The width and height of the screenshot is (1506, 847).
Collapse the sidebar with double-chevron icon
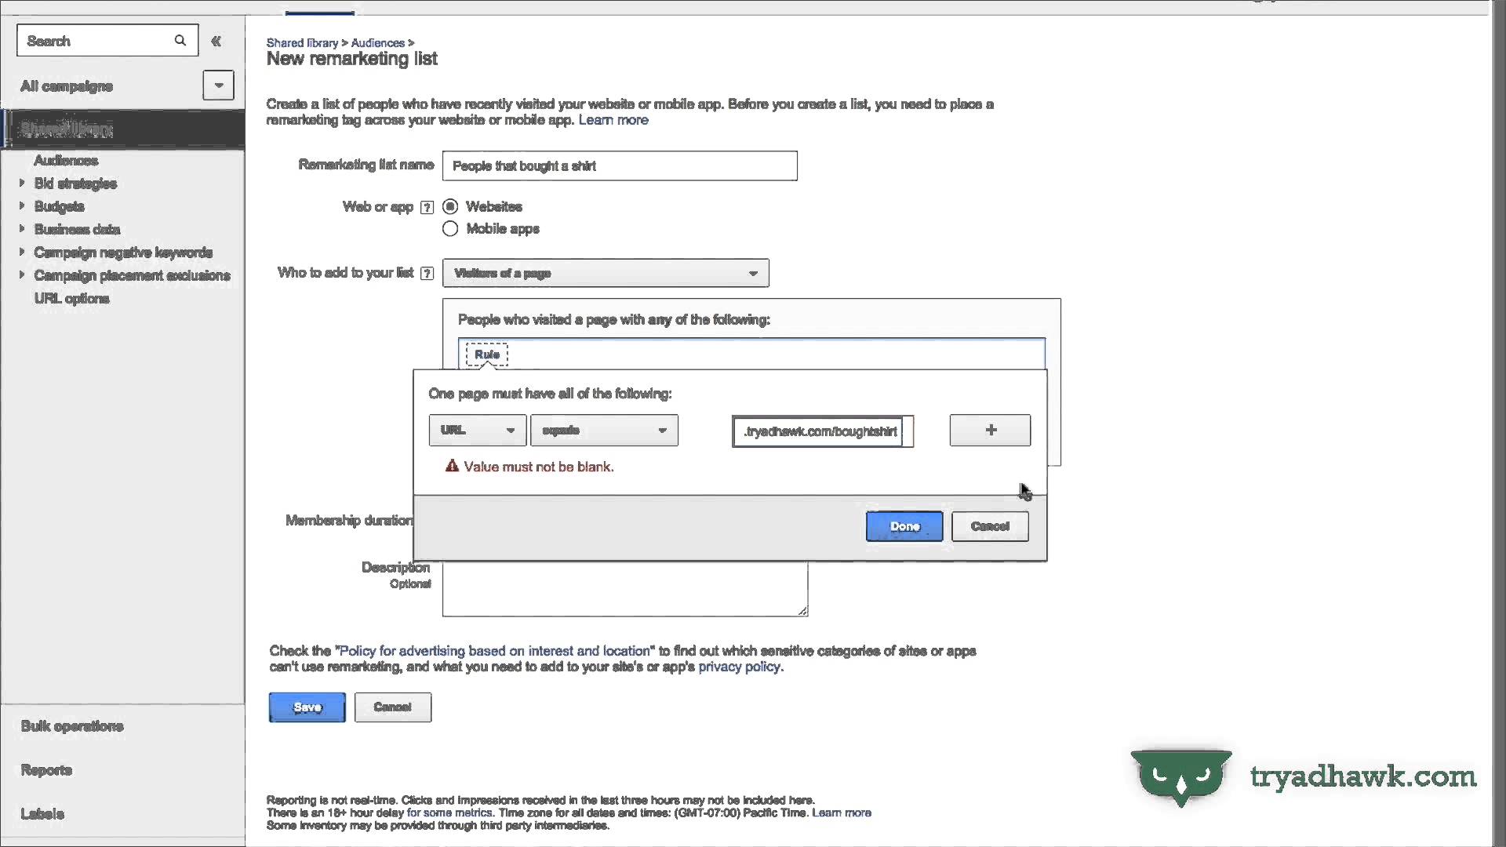(216, 41)
